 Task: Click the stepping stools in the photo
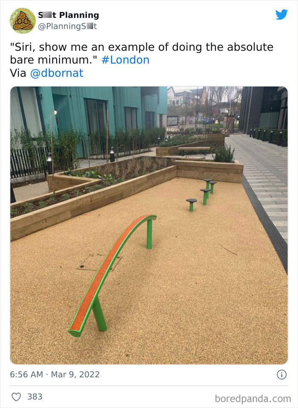pyautogui.click(x=202, y=194)
